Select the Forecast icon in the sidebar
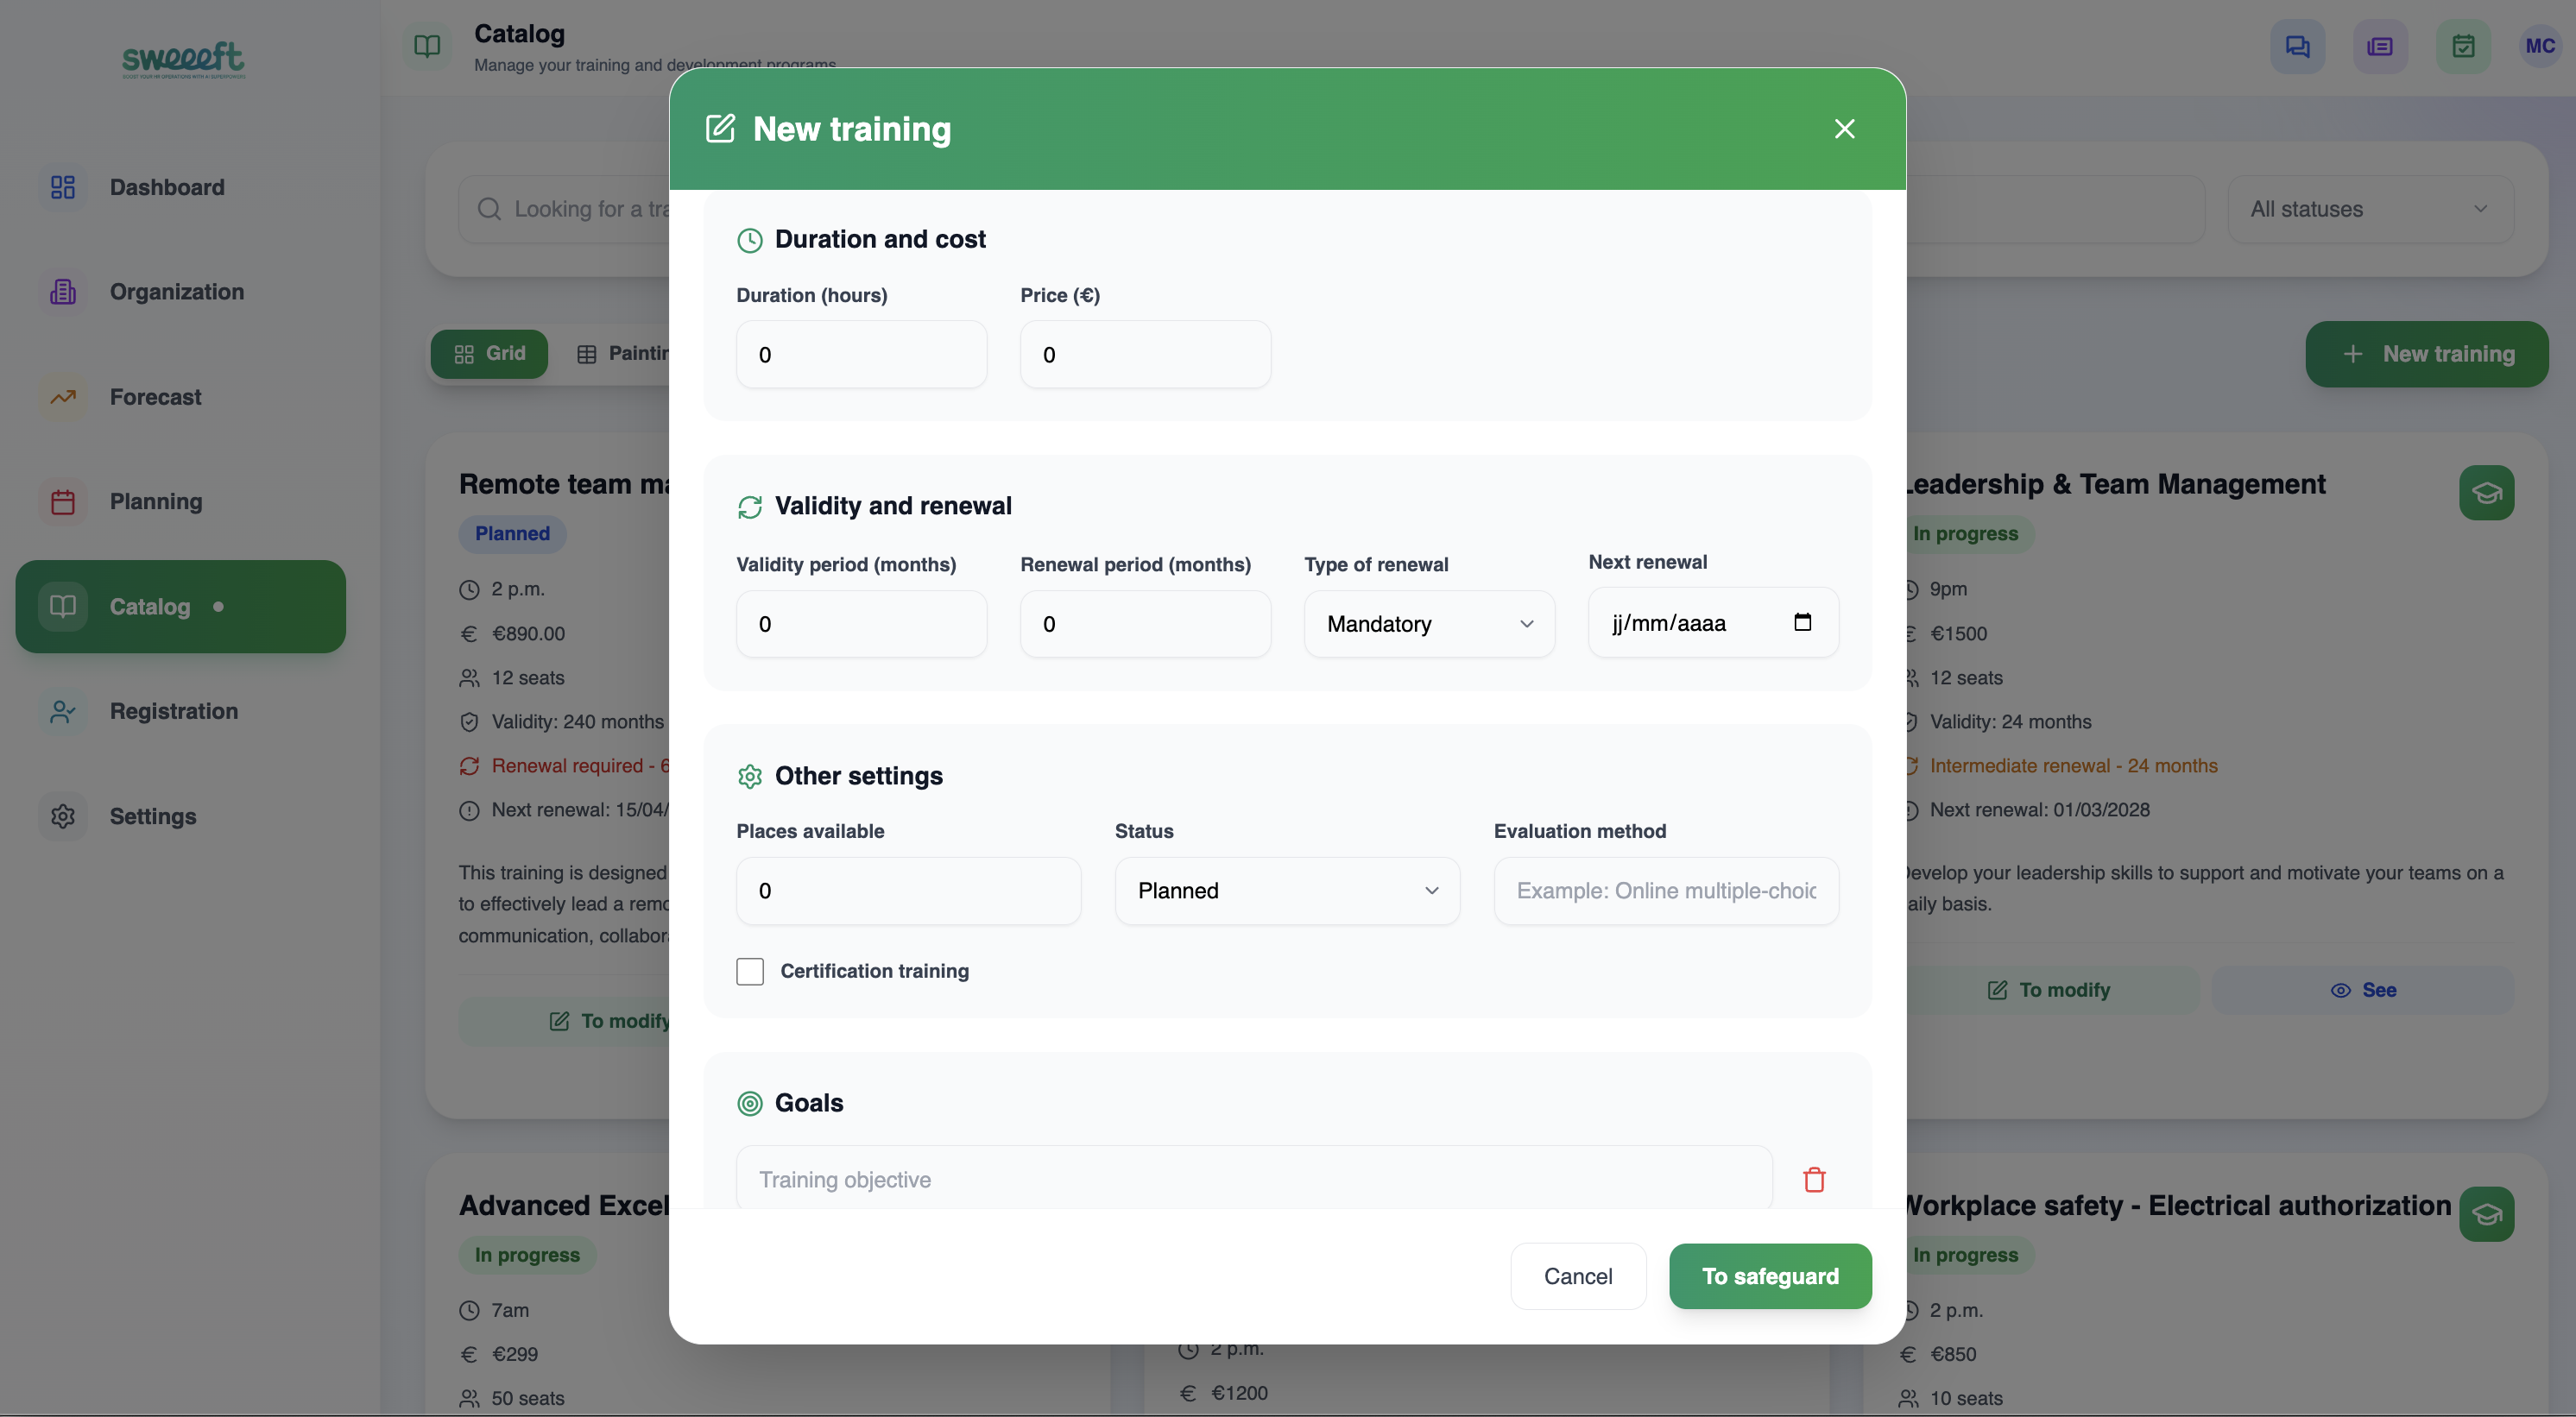Image resolution: width=2576 pixels, height=1417 pixels. tap(63, 397)
